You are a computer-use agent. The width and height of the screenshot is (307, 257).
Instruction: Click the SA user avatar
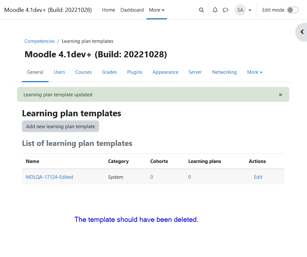pyautogui.click(x=240, y=10)
